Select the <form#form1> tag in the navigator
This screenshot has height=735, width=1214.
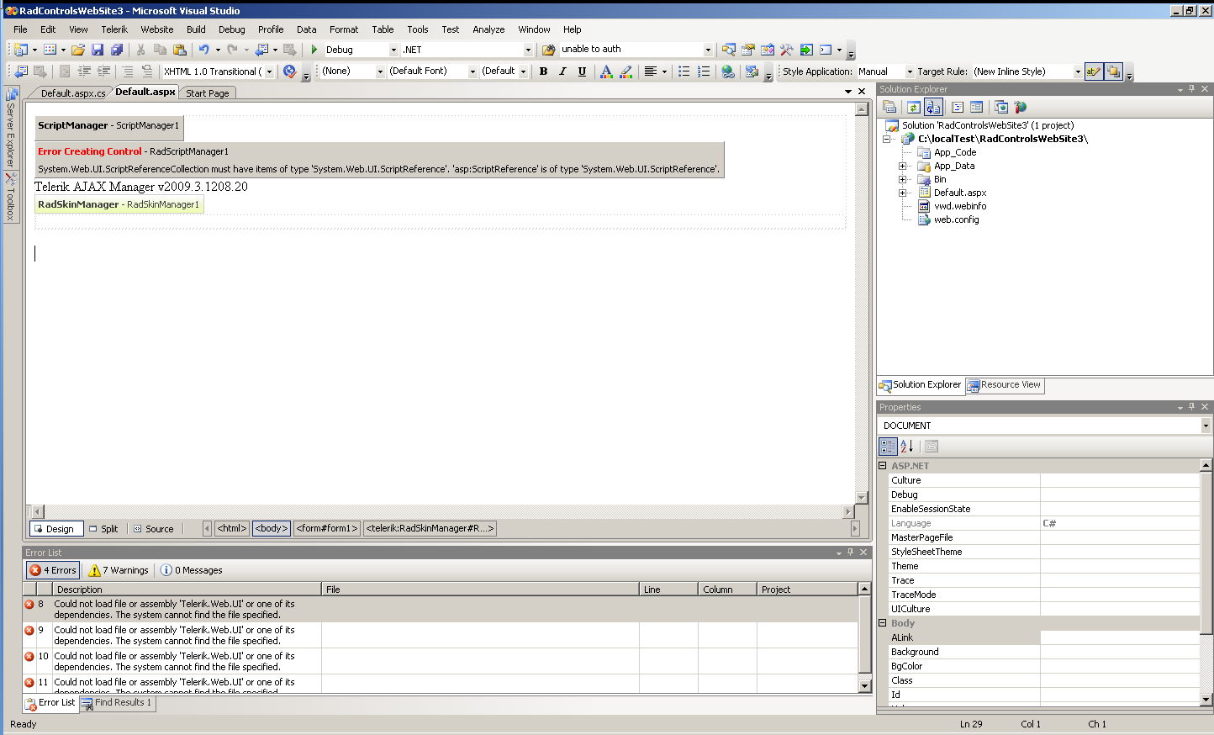[x=328, y=528]
